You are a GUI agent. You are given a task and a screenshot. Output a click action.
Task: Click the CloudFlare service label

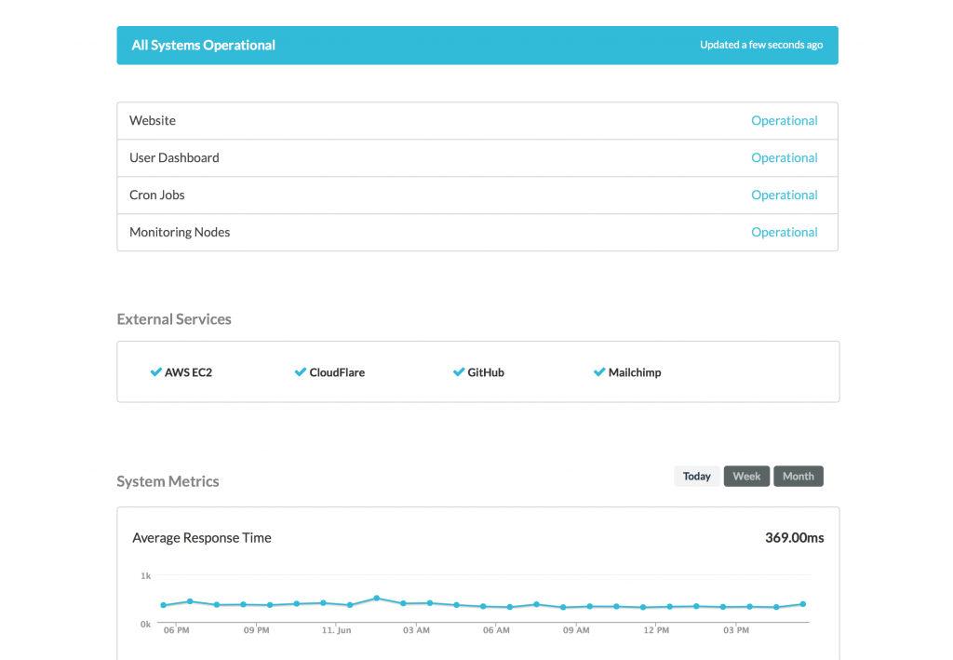tap(337, 372)
